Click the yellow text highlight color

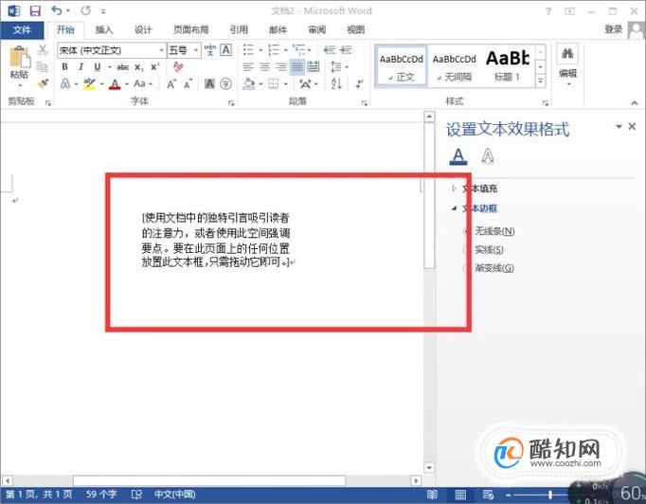coord(89,84)
